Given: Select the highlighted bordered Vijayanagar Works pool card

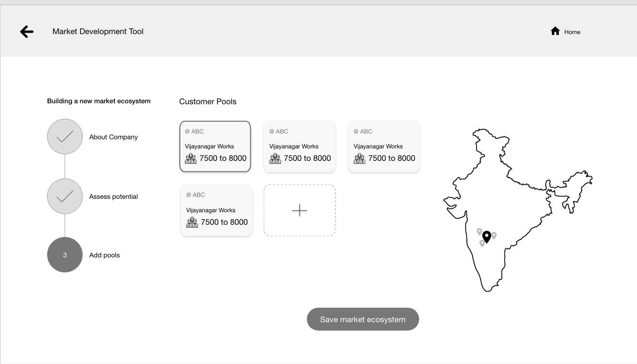Looking at the screenshot, I should 215,146.
